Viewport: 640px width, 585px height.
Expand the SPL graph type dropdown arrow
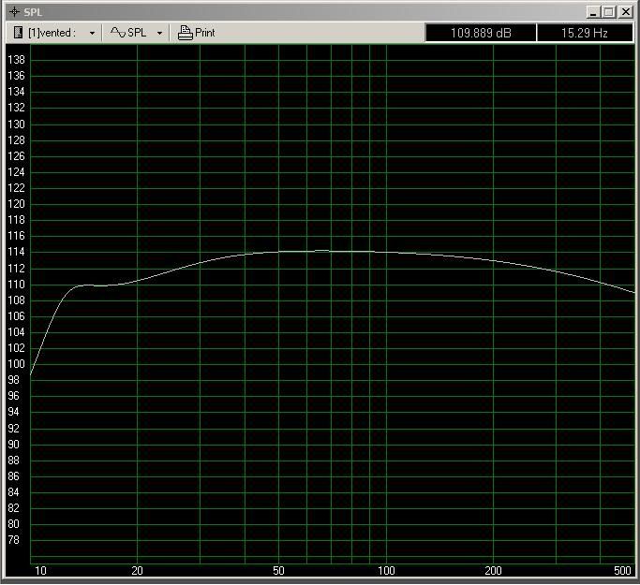pos(159,33)
